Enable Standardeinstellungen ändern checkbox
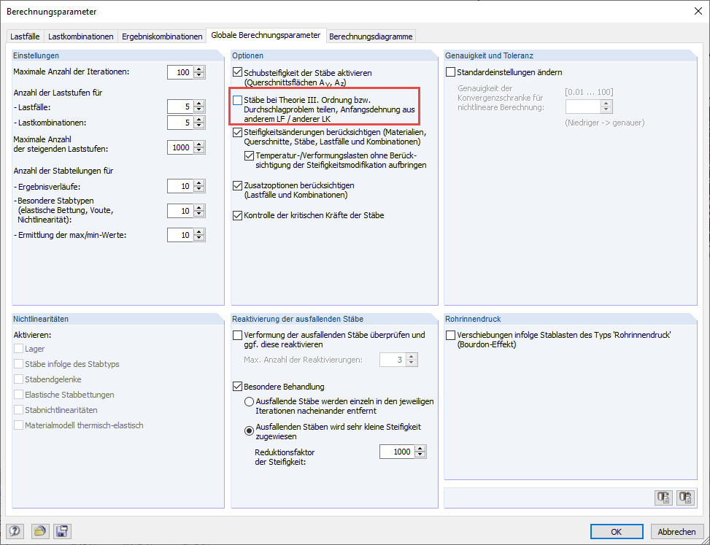 point(451,71)
